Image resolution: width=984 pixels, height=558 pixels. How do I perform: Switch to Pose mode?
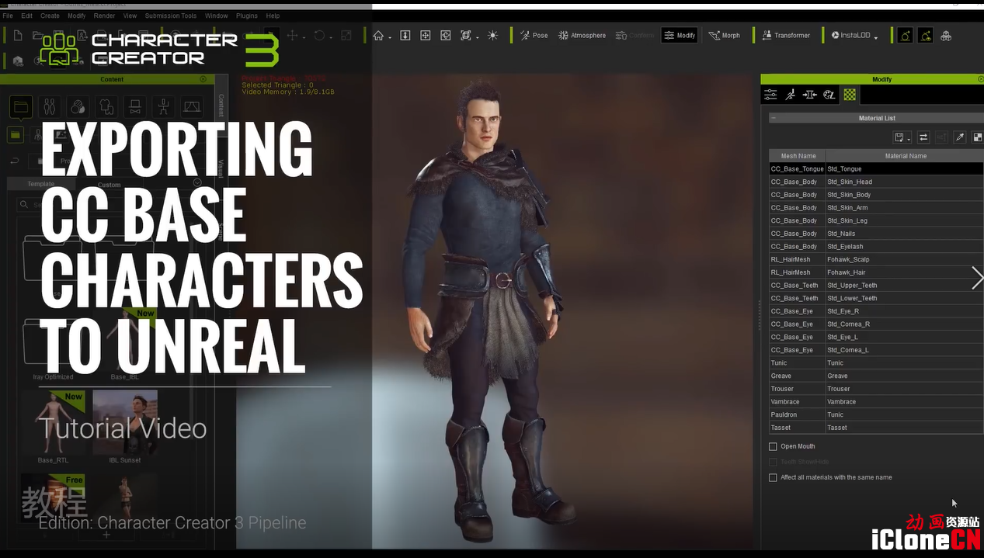(x=534, y=36)
